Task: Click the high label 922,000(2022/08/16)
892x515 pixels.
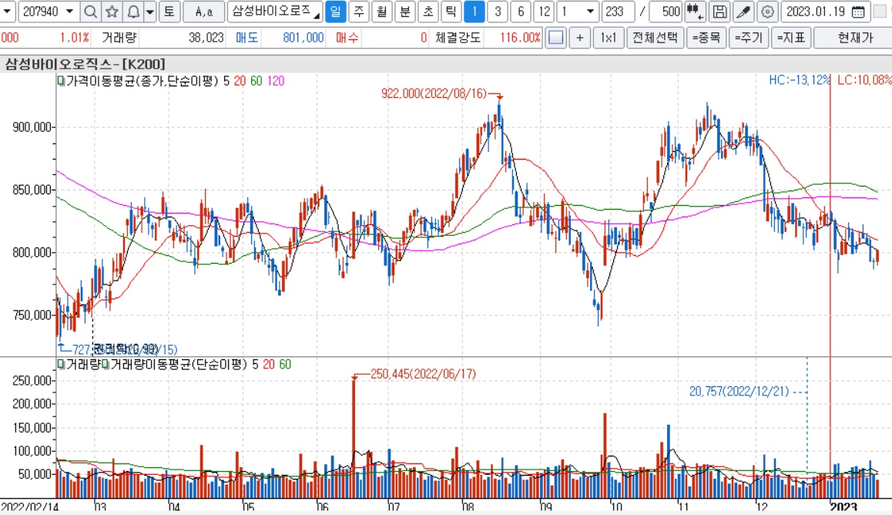Action: 434,93
